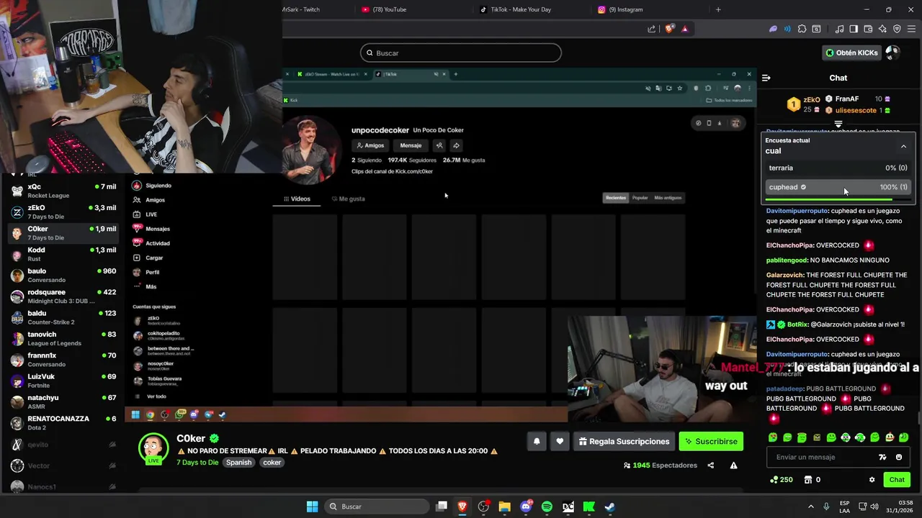This screenshot has height=518, width=922.
Task: Switch to the Twitch browser tab
Action: 317,9
